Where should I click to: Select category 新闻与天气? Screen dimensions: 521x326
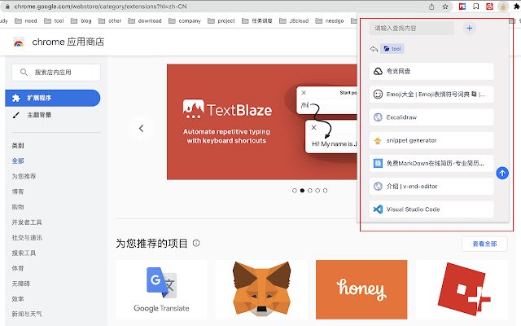(x=27, y=314)
